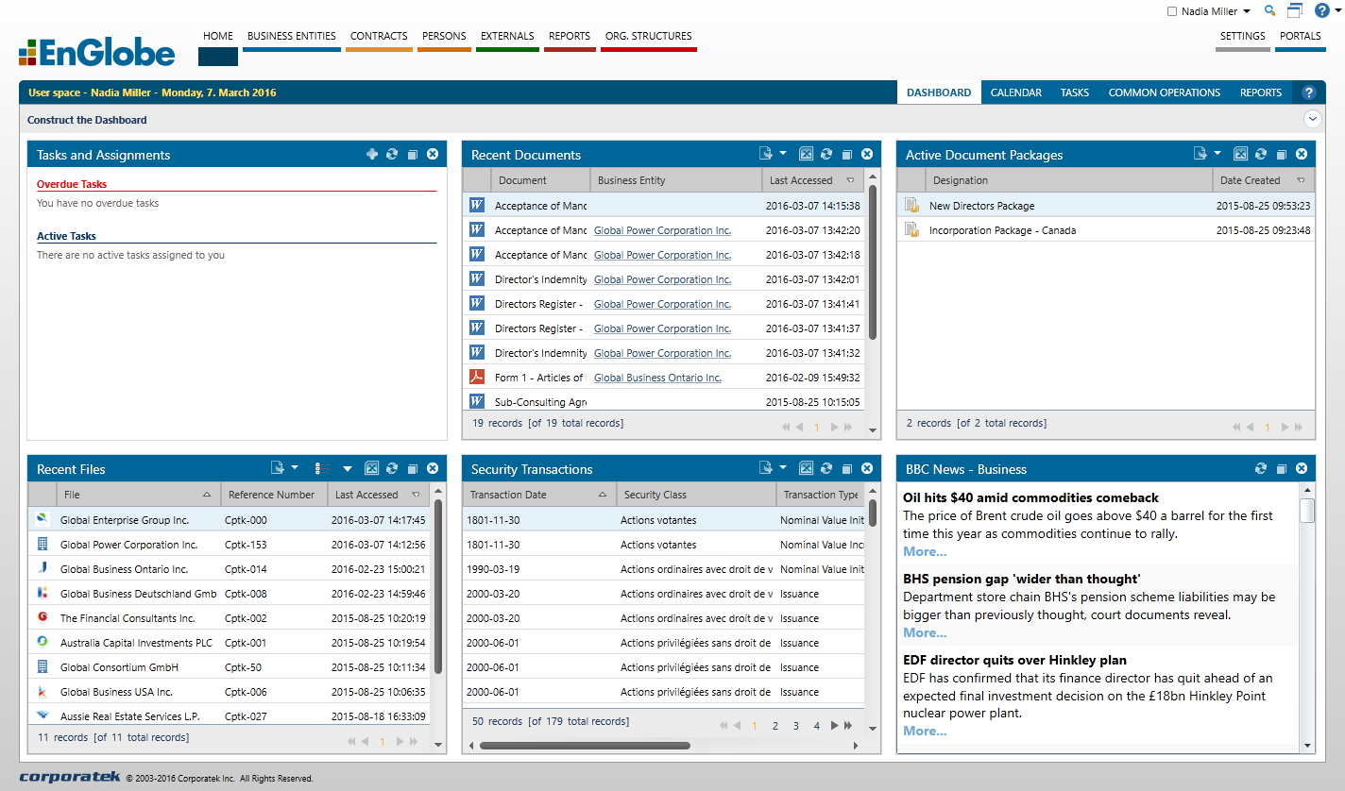Open the Nadia Miller user dropdown
Viewport: 1345px width, 791px height.
pos(1247,12)
